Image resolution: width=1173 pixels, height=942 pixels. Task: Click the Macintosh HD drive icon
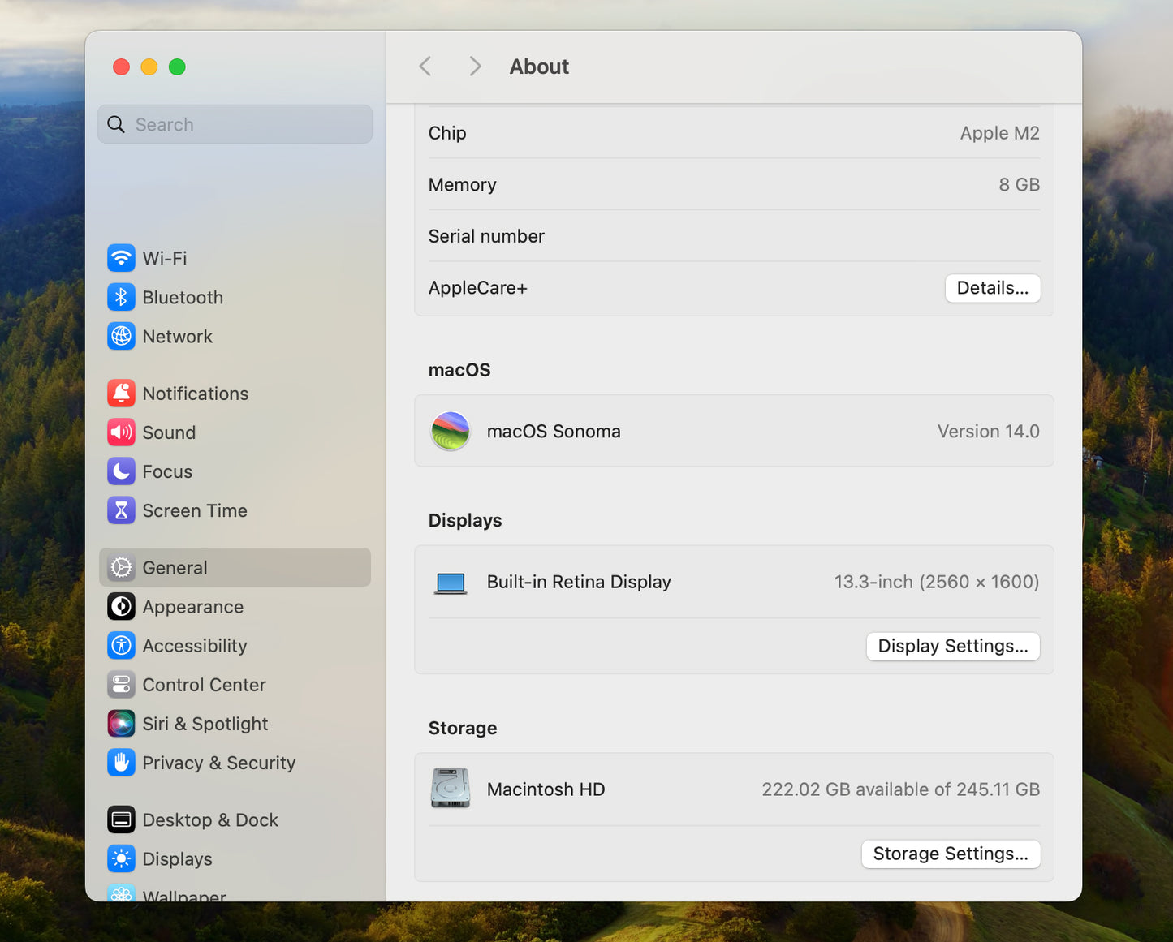pyautogui.click(x=451, y=789)
